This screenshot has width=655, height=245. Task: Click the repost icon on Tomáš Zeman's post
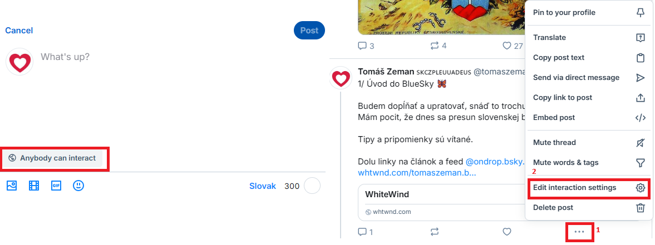[435, 232]
